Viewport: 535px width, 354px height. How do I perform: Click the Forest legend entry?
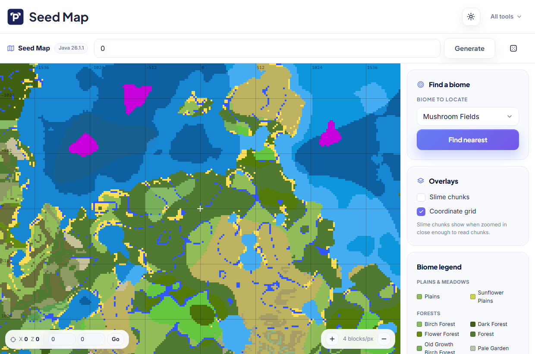pos(482,334)
